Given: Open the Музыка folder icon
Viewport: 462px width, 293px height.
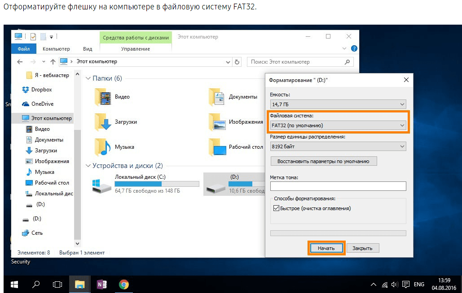Looking at the screenshot, I should tap(103, 146).
